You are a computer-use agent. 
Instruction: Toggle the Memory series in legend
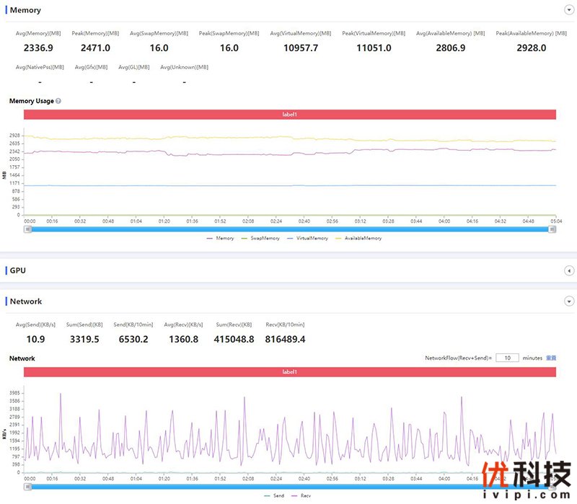[220, 238]
